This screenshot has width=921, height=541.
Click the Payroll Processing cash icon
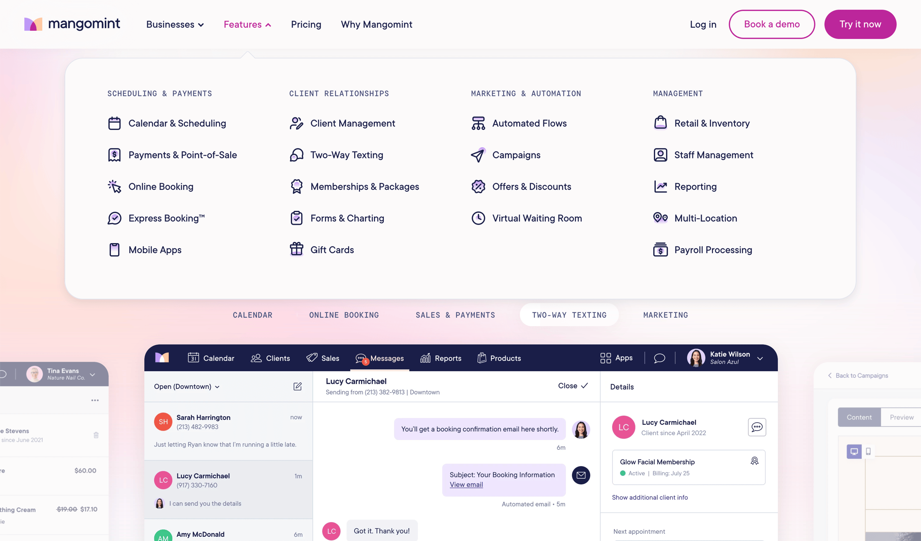click(660, 250)
